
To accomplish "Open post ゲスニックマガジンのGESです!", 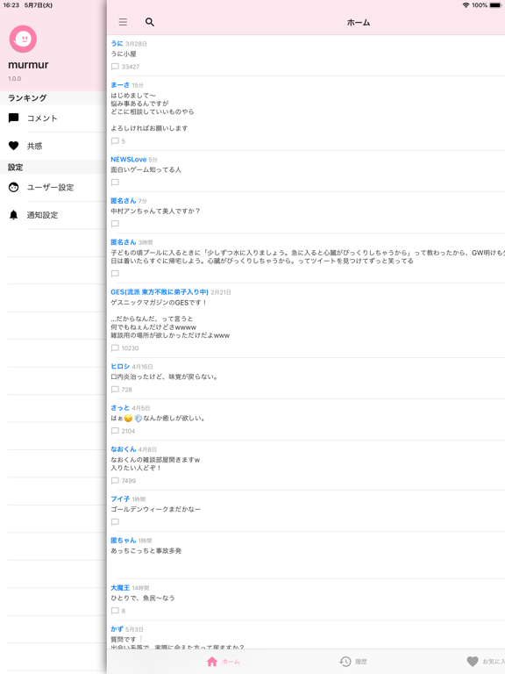I will 159,303.
